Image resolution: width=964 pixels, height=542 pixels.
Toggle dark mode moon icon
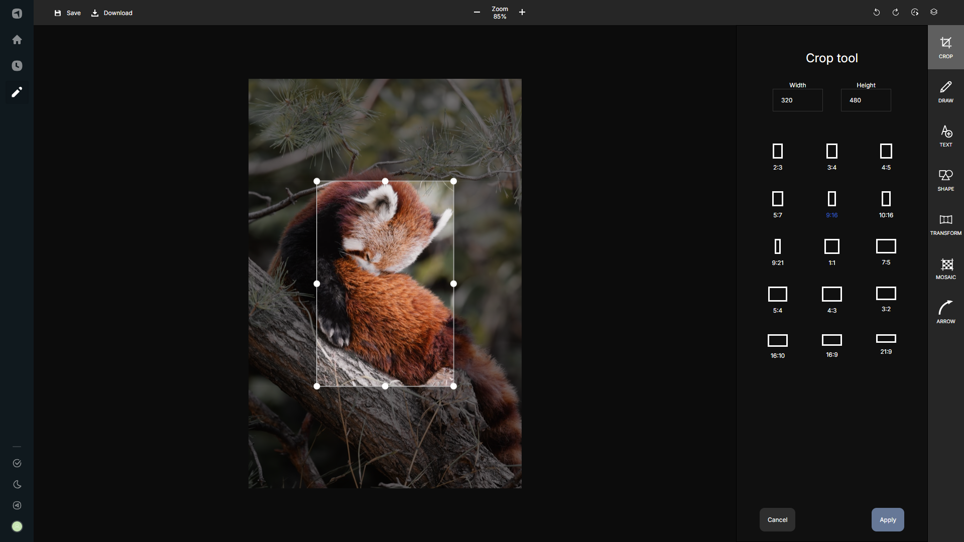[x=17, y=484]
